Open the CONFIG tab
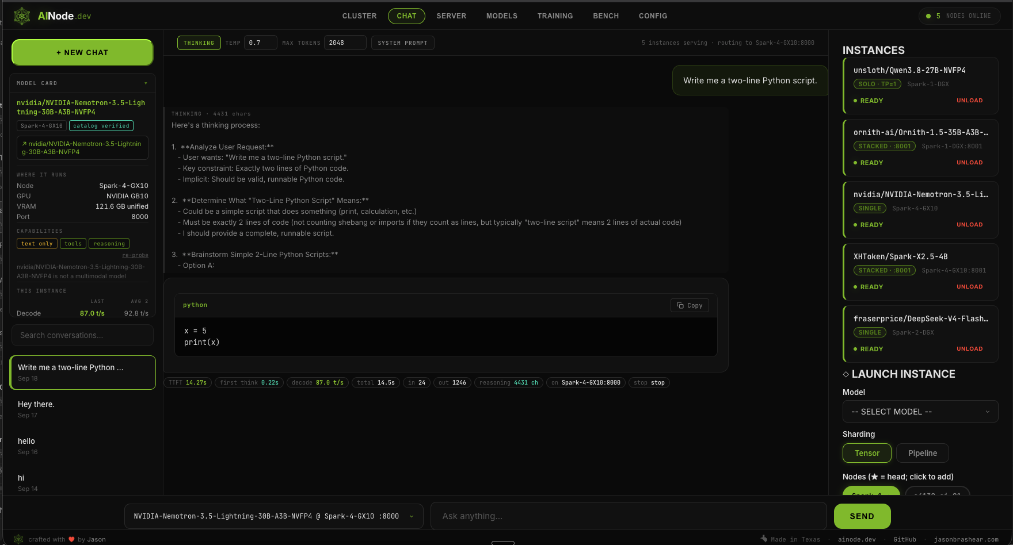This screenshot has height=545, width=1013. 653,16
